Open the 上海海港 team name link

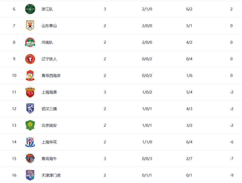[49, 92]
